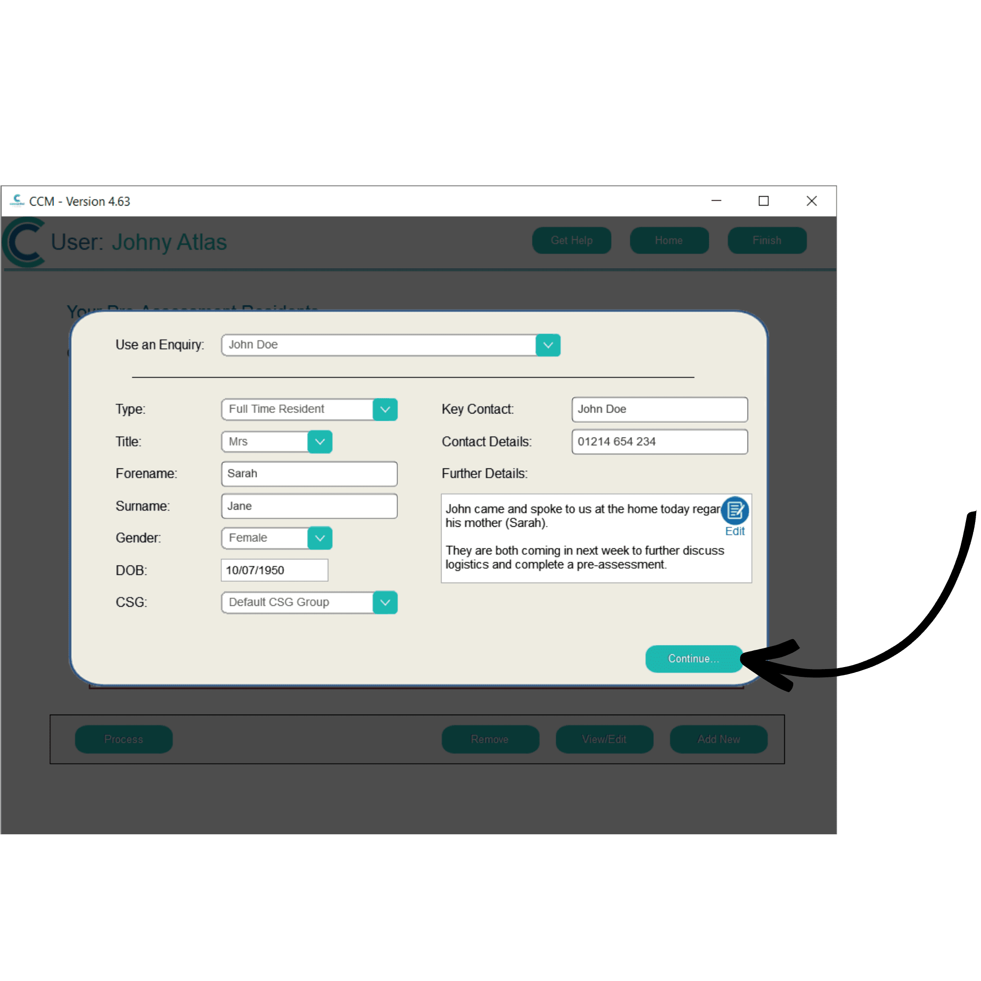Image resolution: width=981 pixels, height=981 pixels.
Task: Click the Finish button
Action: click(x=767, y=241)
